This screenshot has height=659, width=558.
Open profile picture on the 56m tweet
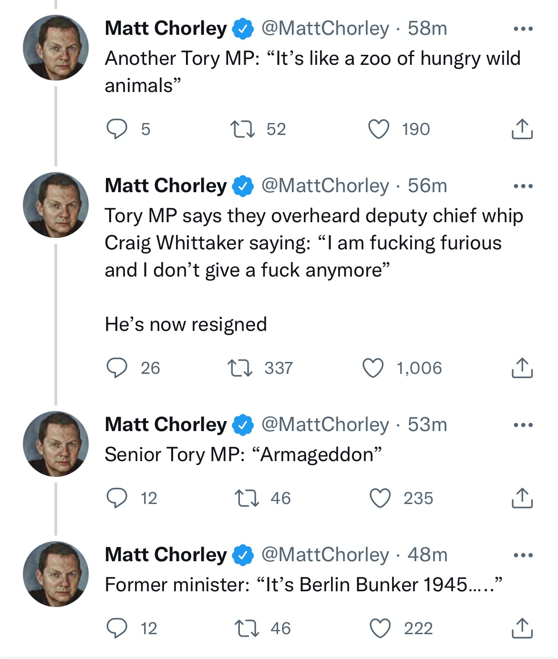56,205
